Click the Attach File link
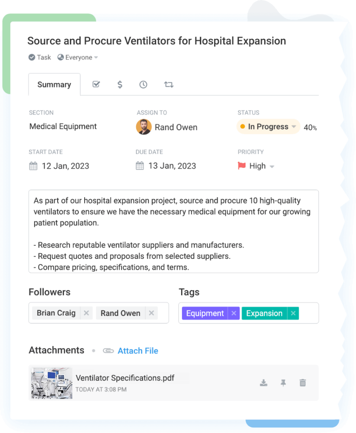356x433 pixels. coord(138,351)
